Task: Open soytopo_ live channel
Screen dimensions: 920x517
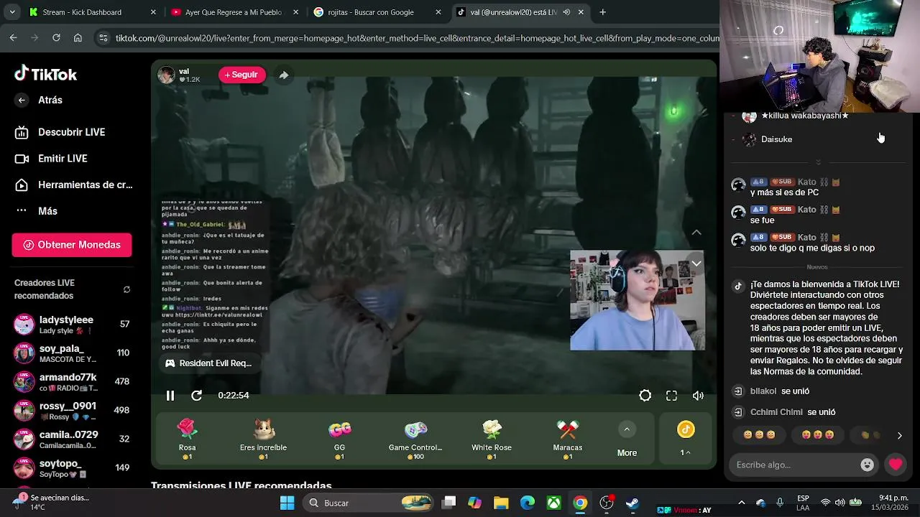Action: pos(72,468)
